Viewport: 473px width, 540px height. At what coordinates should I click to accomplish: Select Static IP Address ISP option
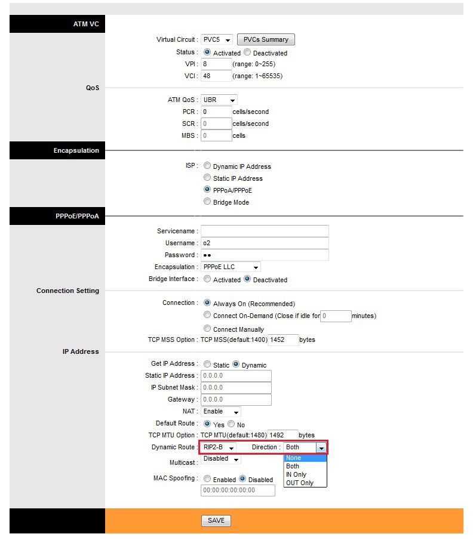coord(207,178)
